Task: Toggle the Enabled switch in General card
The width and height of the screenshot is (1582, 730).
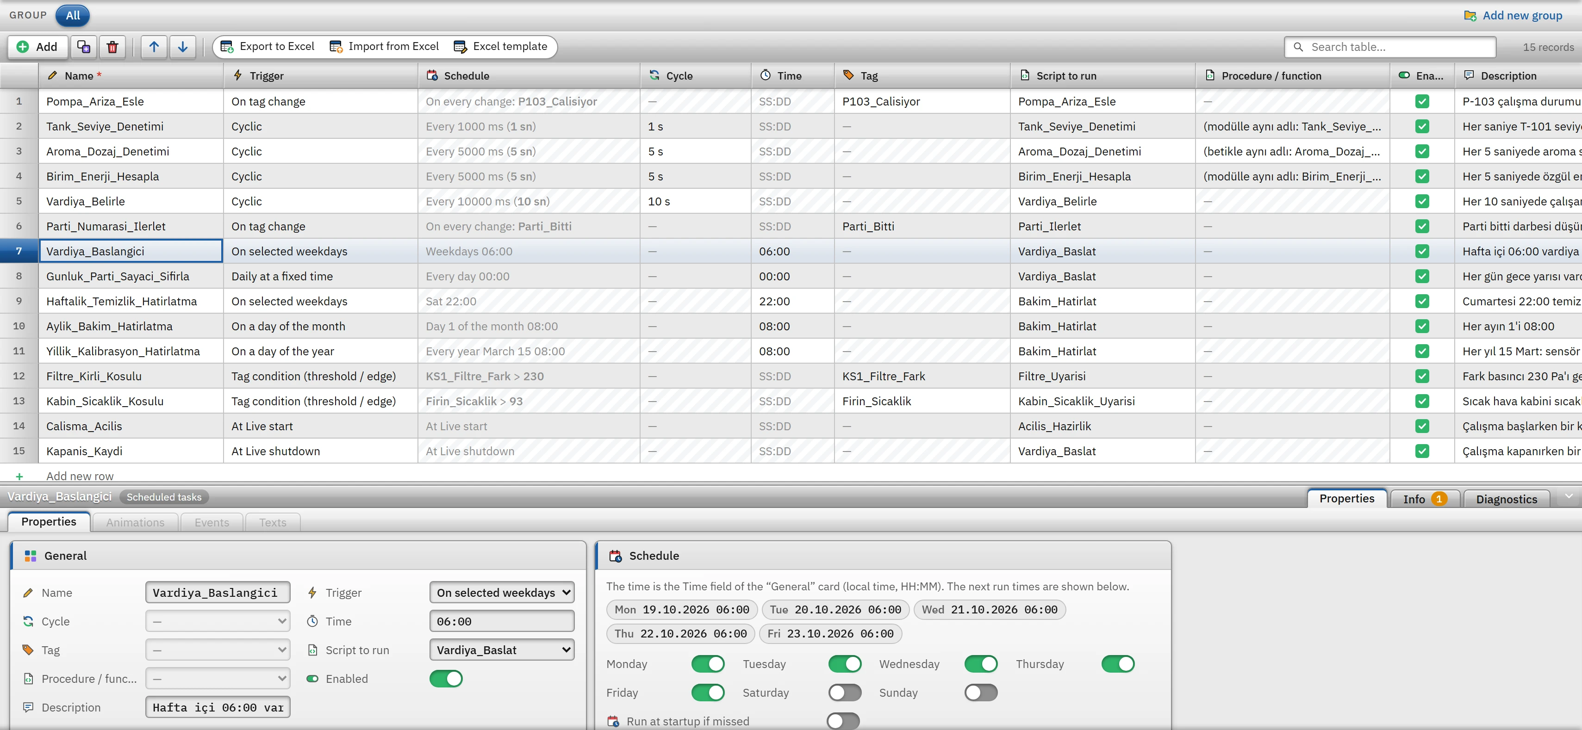Action: point(446,679)
